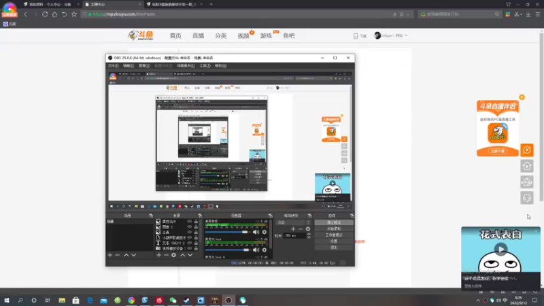Screen dimensions: 544x306
Task: Move the scene down in the list
Action: [x=133, y=256]
